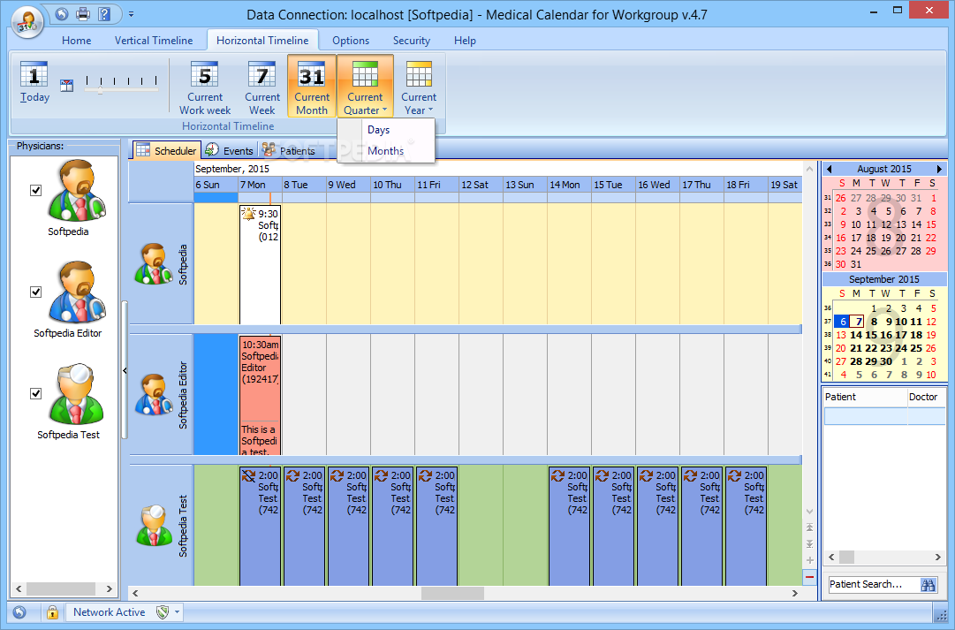
Task: Choose Months from the quarter menu
Action: pos(386,150)
